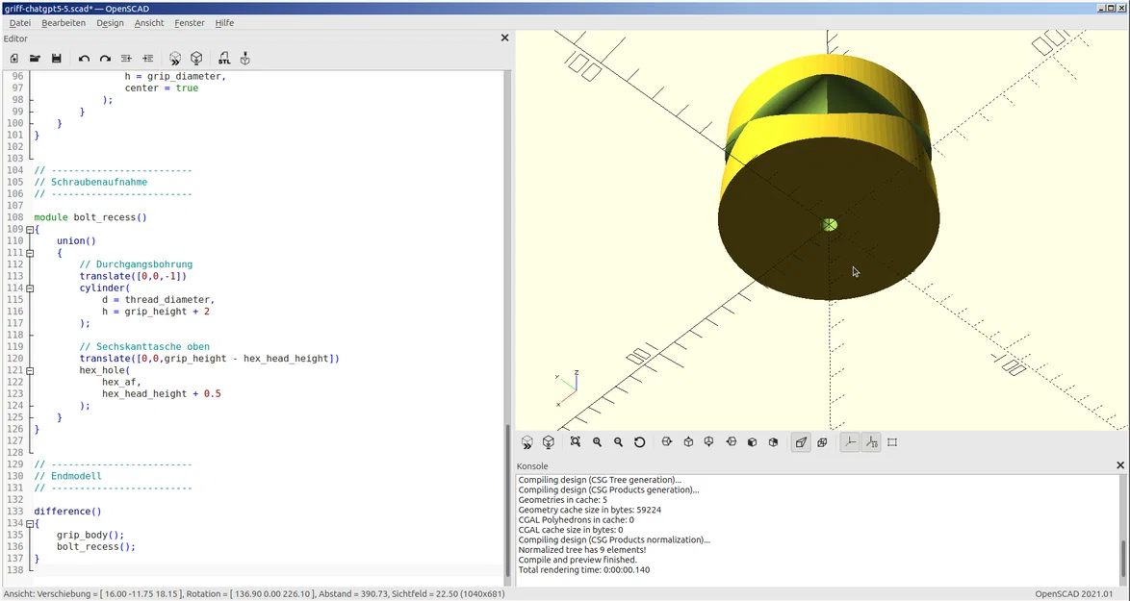Toggle the axes display
Screen dimensions: 1130x601
coord(850,442)
